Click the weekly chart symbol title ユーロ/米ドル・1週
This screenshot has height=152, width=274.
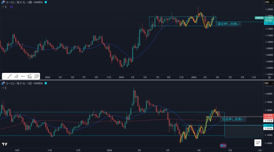coord(24,2)
